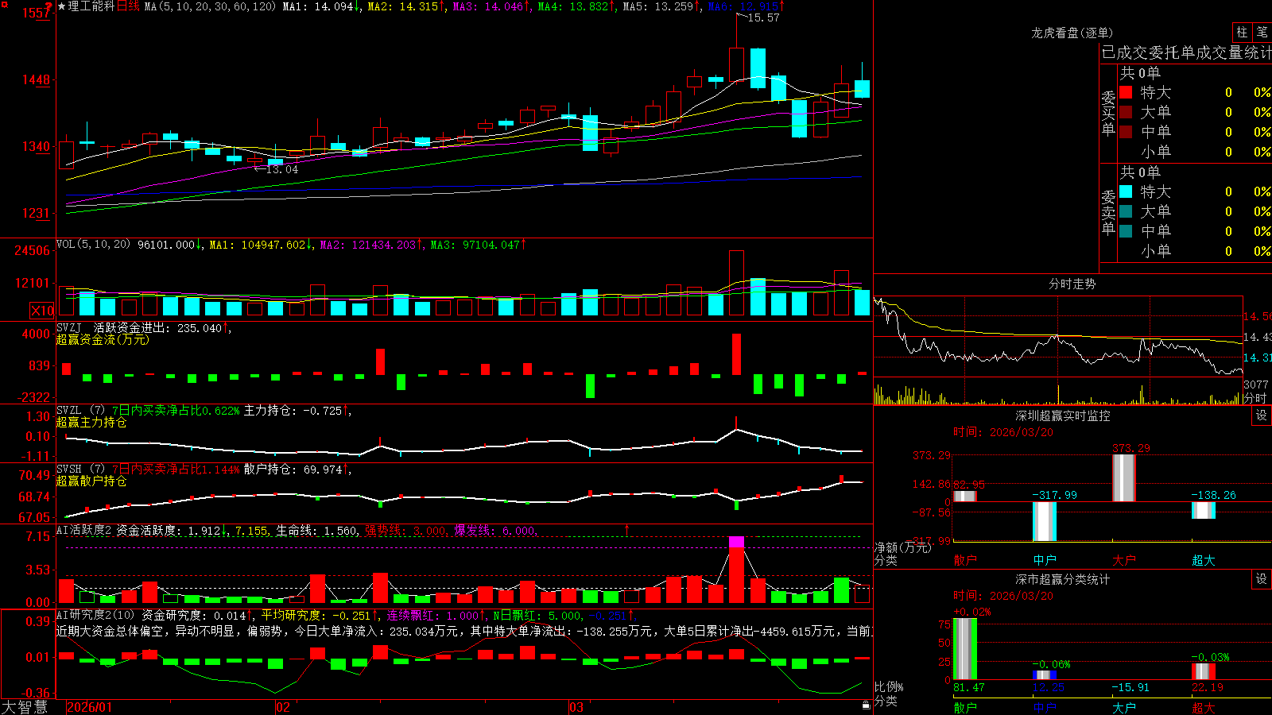Click the 13.04 low price label
The width and height of the screenshot is (1272, 715).
(x=282, y=169)
